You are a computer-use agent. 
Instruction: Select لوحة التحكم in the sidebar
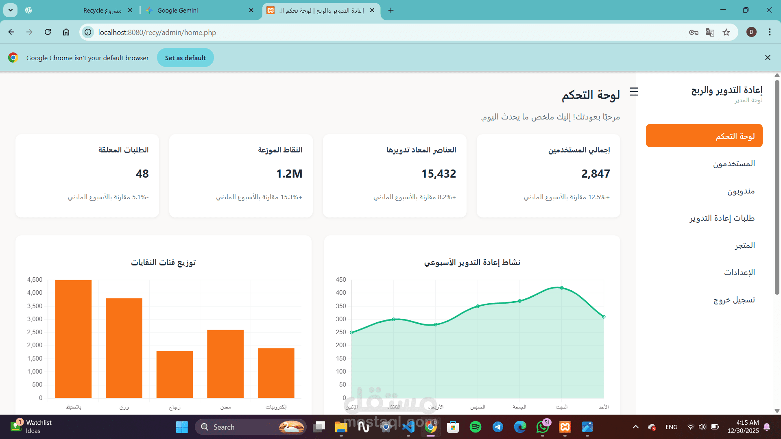coord(704,136)
